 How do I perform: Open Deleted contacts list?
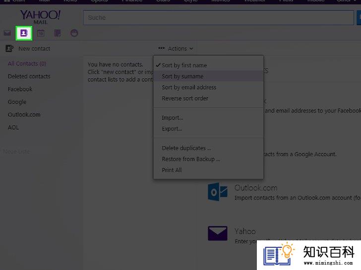29,76
